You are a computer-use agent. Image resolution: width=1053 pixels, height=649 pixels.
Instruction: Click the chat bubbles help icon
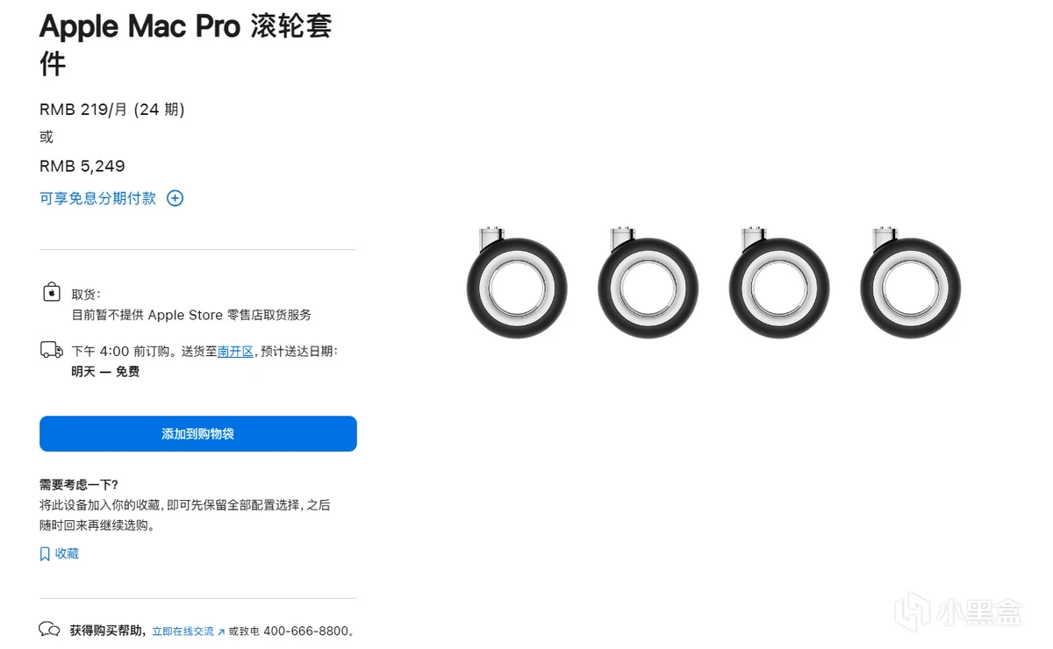coord(50,629)
